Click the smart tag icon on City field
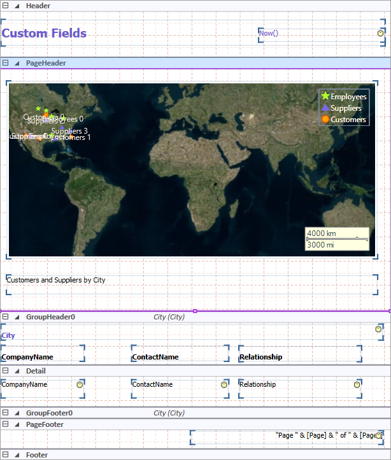391x460 pixels. pyautogui.click(x=380, y=328)
